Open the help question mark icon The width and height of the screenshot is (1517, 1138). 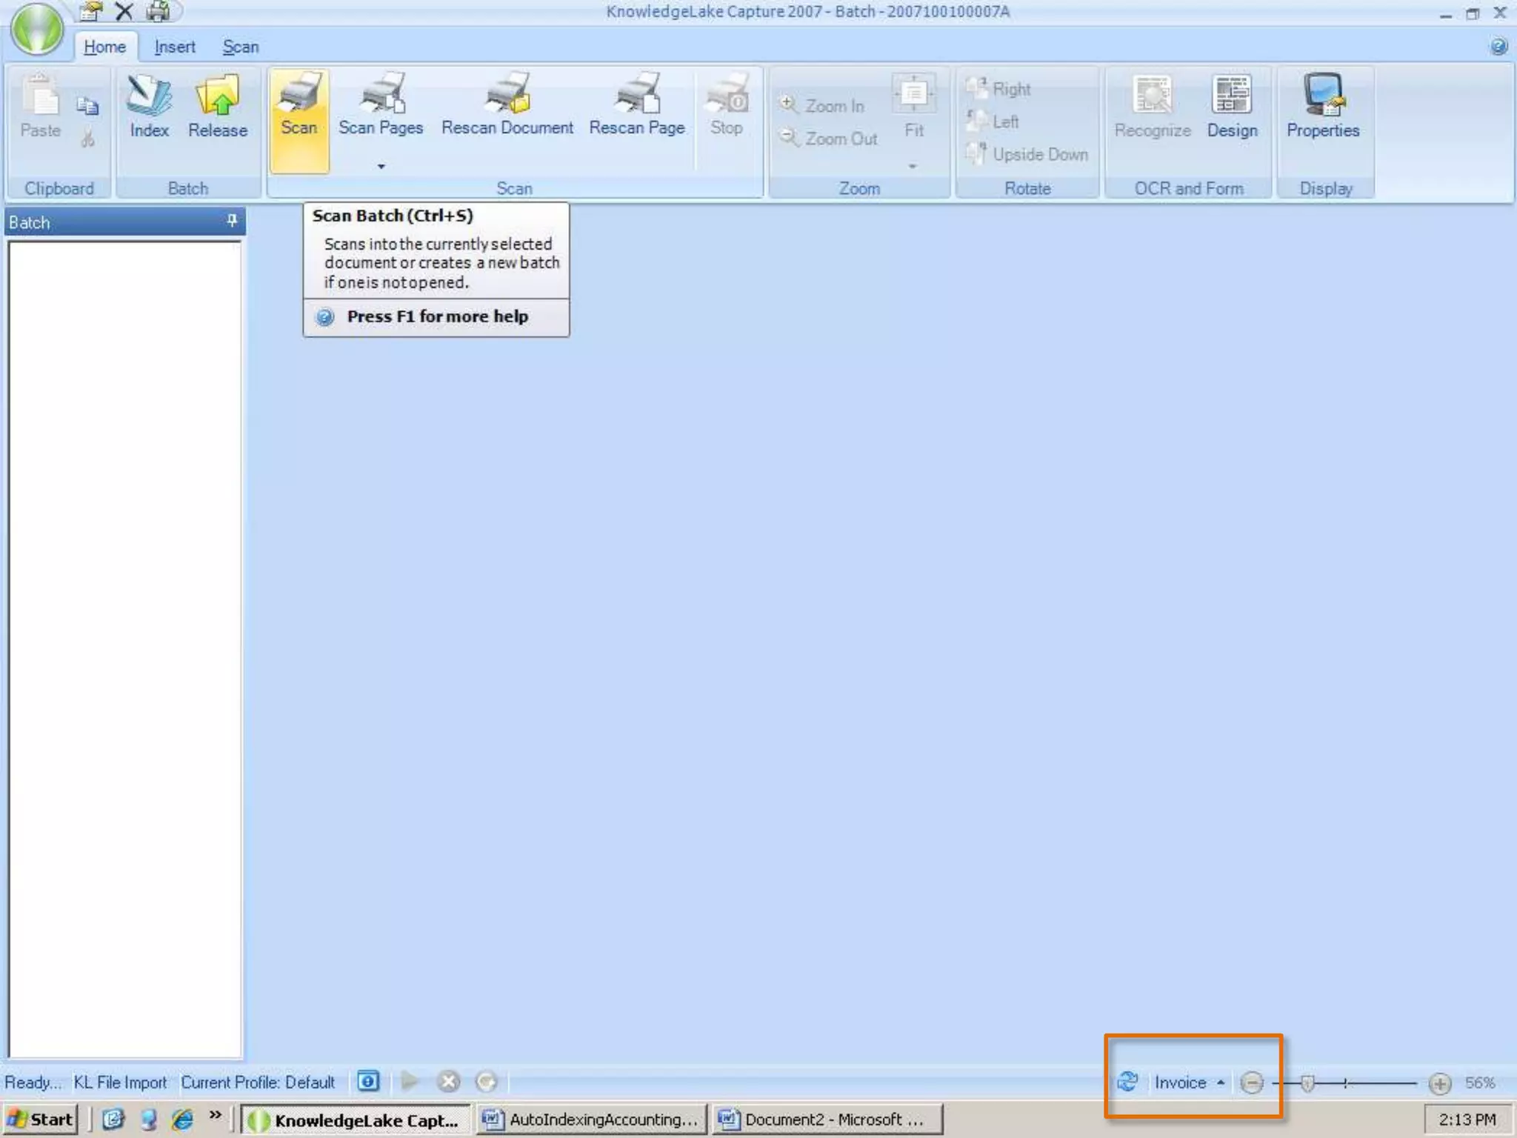tap(1498, 47)
